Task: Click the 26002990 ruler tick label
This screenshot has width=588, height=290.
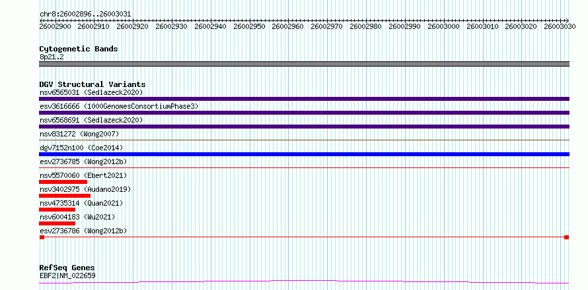Action: [404, 26]
